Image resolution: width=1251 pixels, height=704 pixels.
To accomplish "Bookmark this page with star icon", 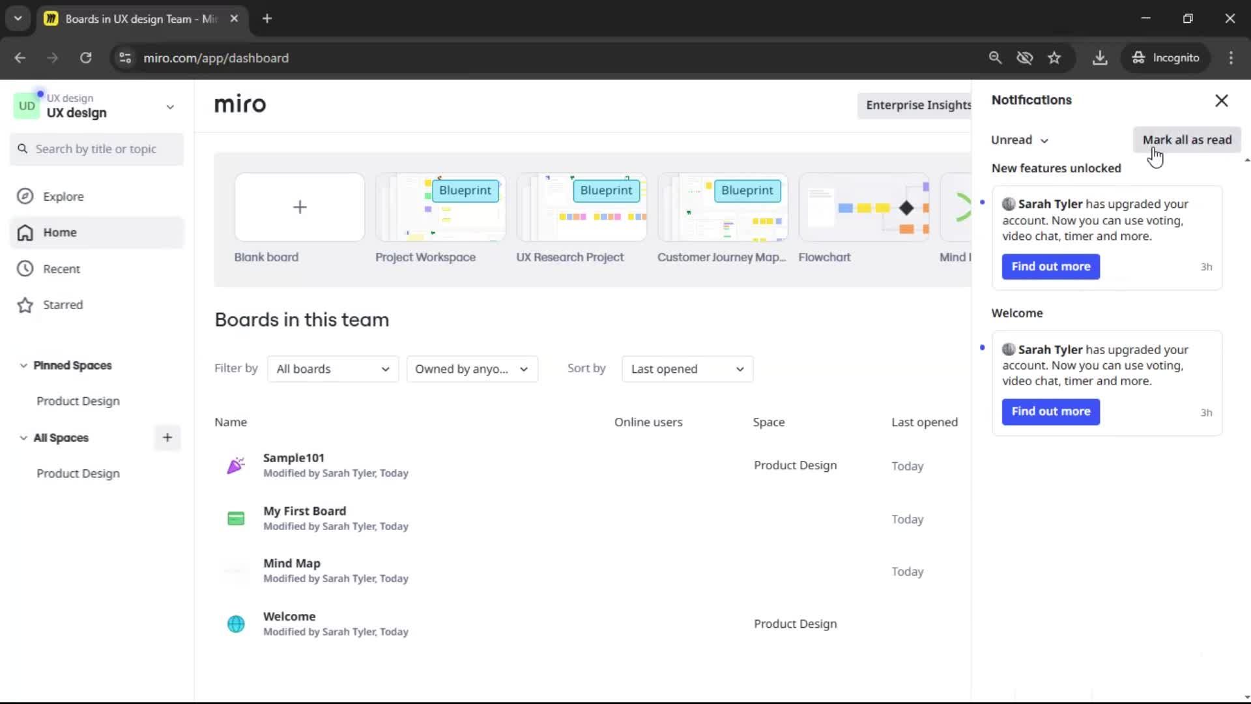I will point(1054,57).
